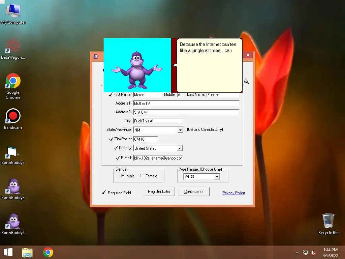Click the Register Later button
This screenshot has width=345, height=259.
click(x=159, y=192)
